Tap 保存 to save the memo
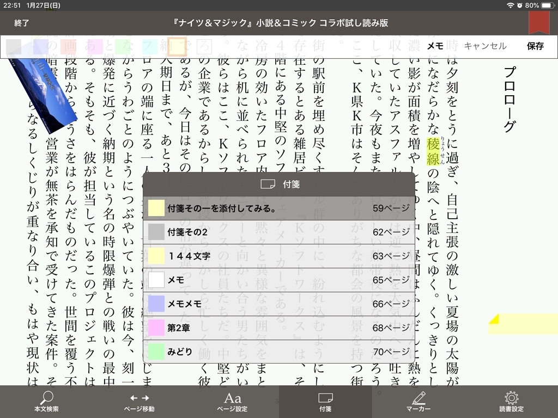 (x=535, y=46)
